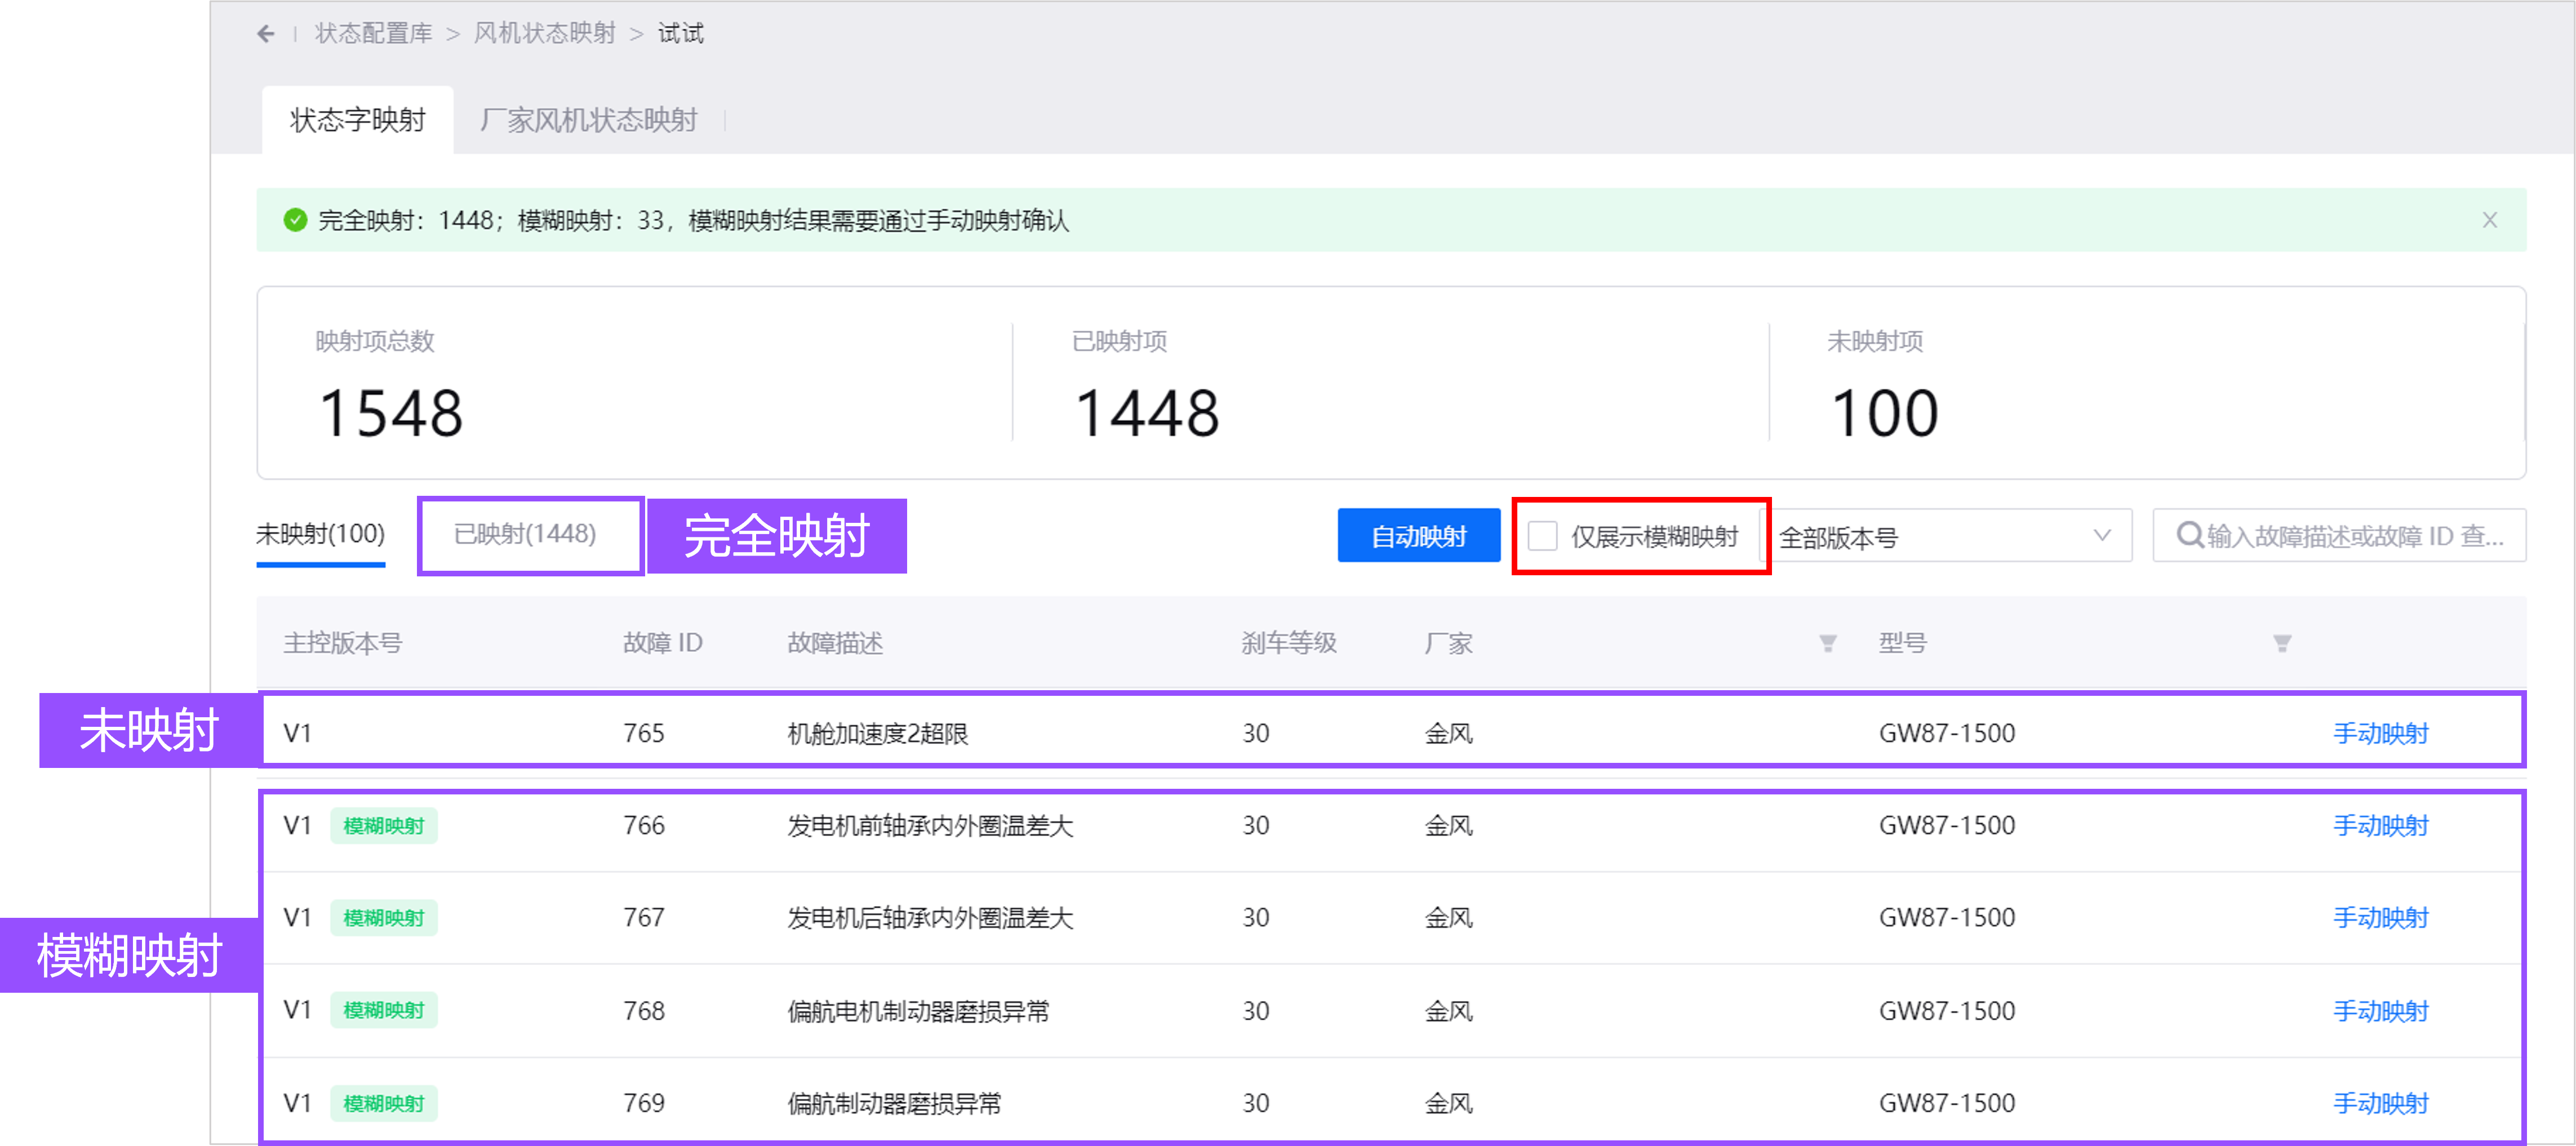Viewport: 2576px width, 1146px height.
Task: Select the 状态字映射 tab
Action: click(x=357, y=120)
